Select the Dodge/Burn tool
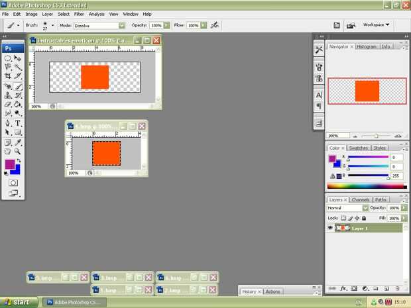 tap(17, 113)
